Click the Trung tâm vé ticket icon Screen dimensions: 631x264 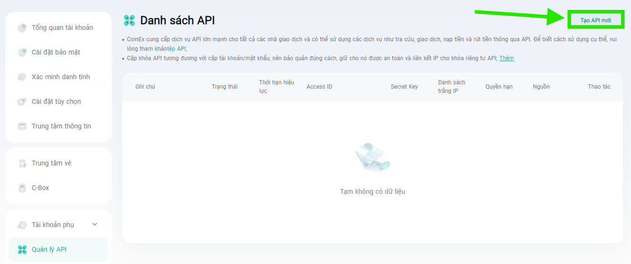pos(22,163)
